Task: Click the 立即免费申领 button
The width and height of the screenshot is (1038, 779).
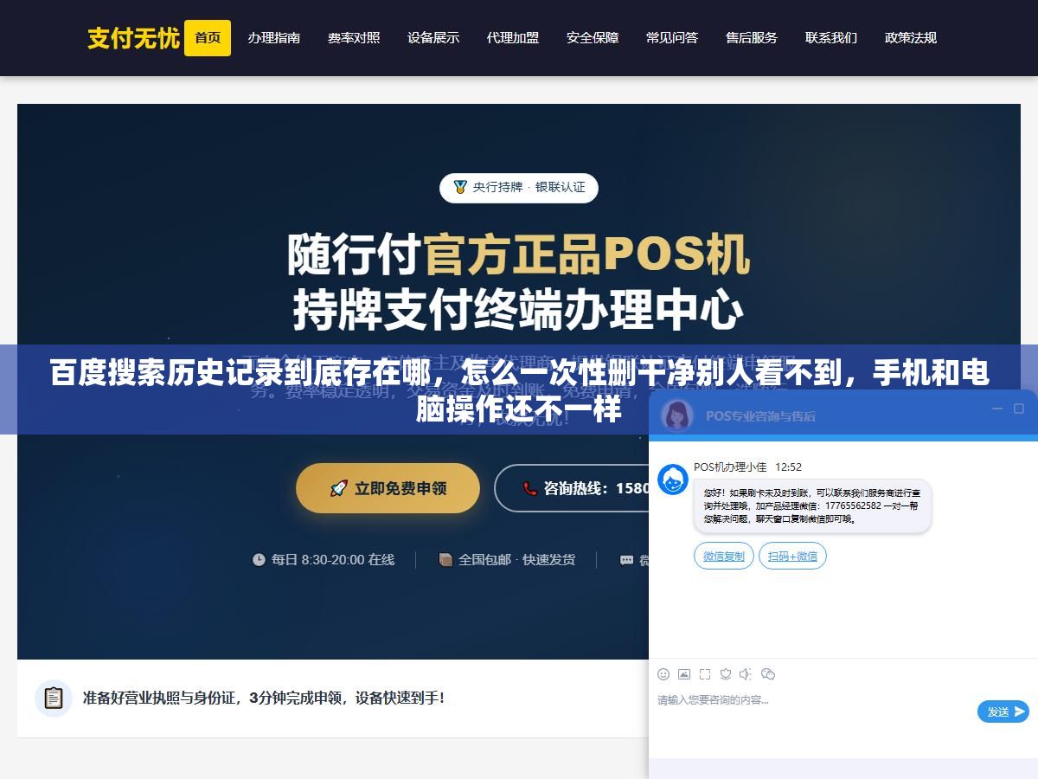Action: pyautogui.click(x=388, y=488)
